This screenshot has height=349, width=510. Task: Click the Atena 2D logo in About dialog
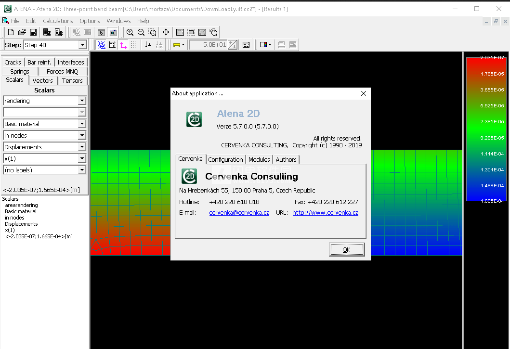pos(194,119)
